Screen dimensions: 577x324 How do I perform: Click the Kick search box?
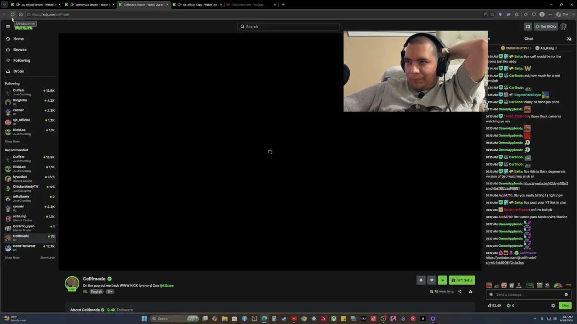pos(288,27)
